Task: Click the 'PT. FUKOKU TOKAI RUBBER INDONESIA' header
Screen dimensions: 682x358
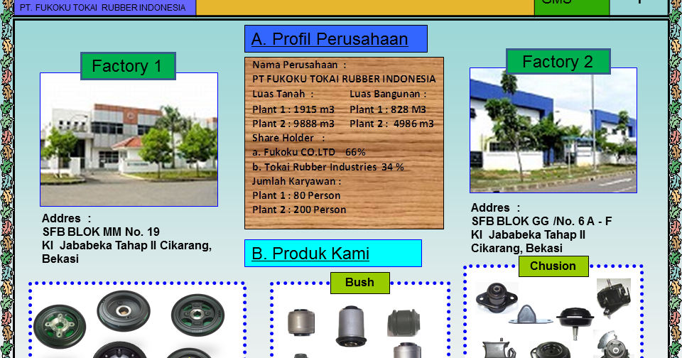Action: pyautogui.click(x=102, y=8)
